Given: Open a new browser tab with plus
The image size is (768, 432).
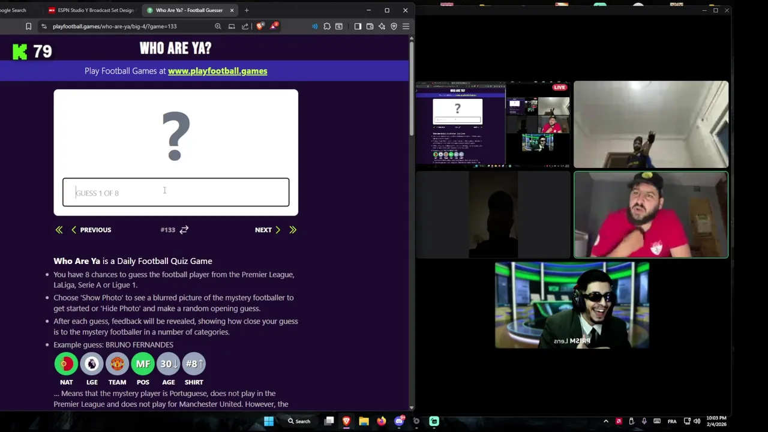Looking at the screenshot, I should pyautogui.click(x=246, y=10).
